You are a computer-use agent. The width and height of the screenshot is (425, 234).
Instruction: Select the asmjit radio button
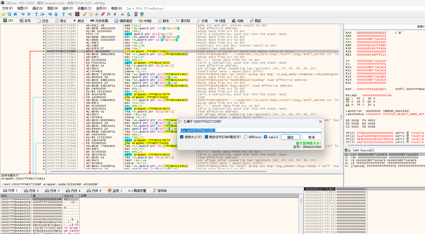click(271, 137)
